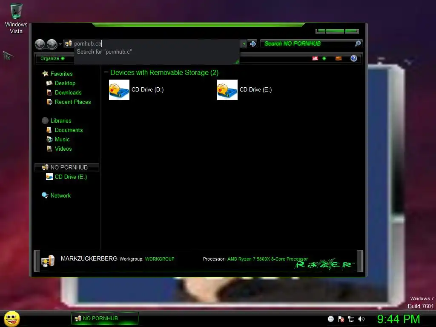Open Recent Places in the sidebar

[x=73, y=102]
